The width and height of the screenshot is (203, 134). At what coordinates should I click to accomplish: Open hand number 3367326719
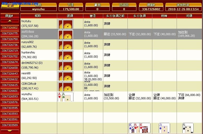point(10,51)
